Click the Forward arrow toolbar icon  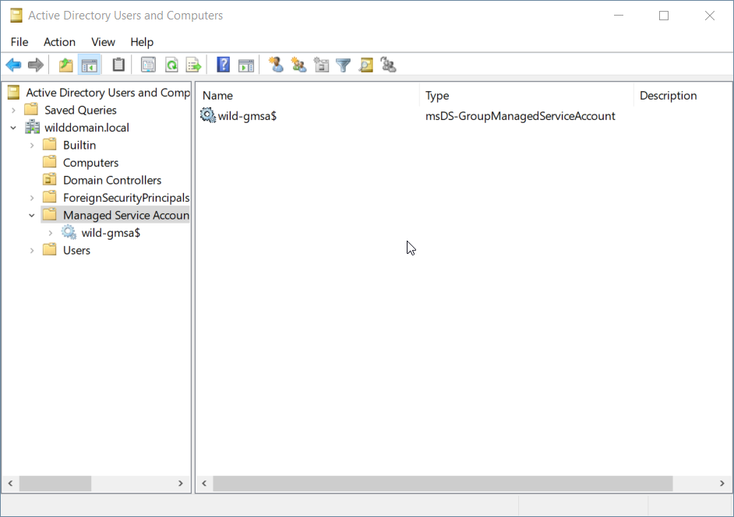[x=36, y=65]
